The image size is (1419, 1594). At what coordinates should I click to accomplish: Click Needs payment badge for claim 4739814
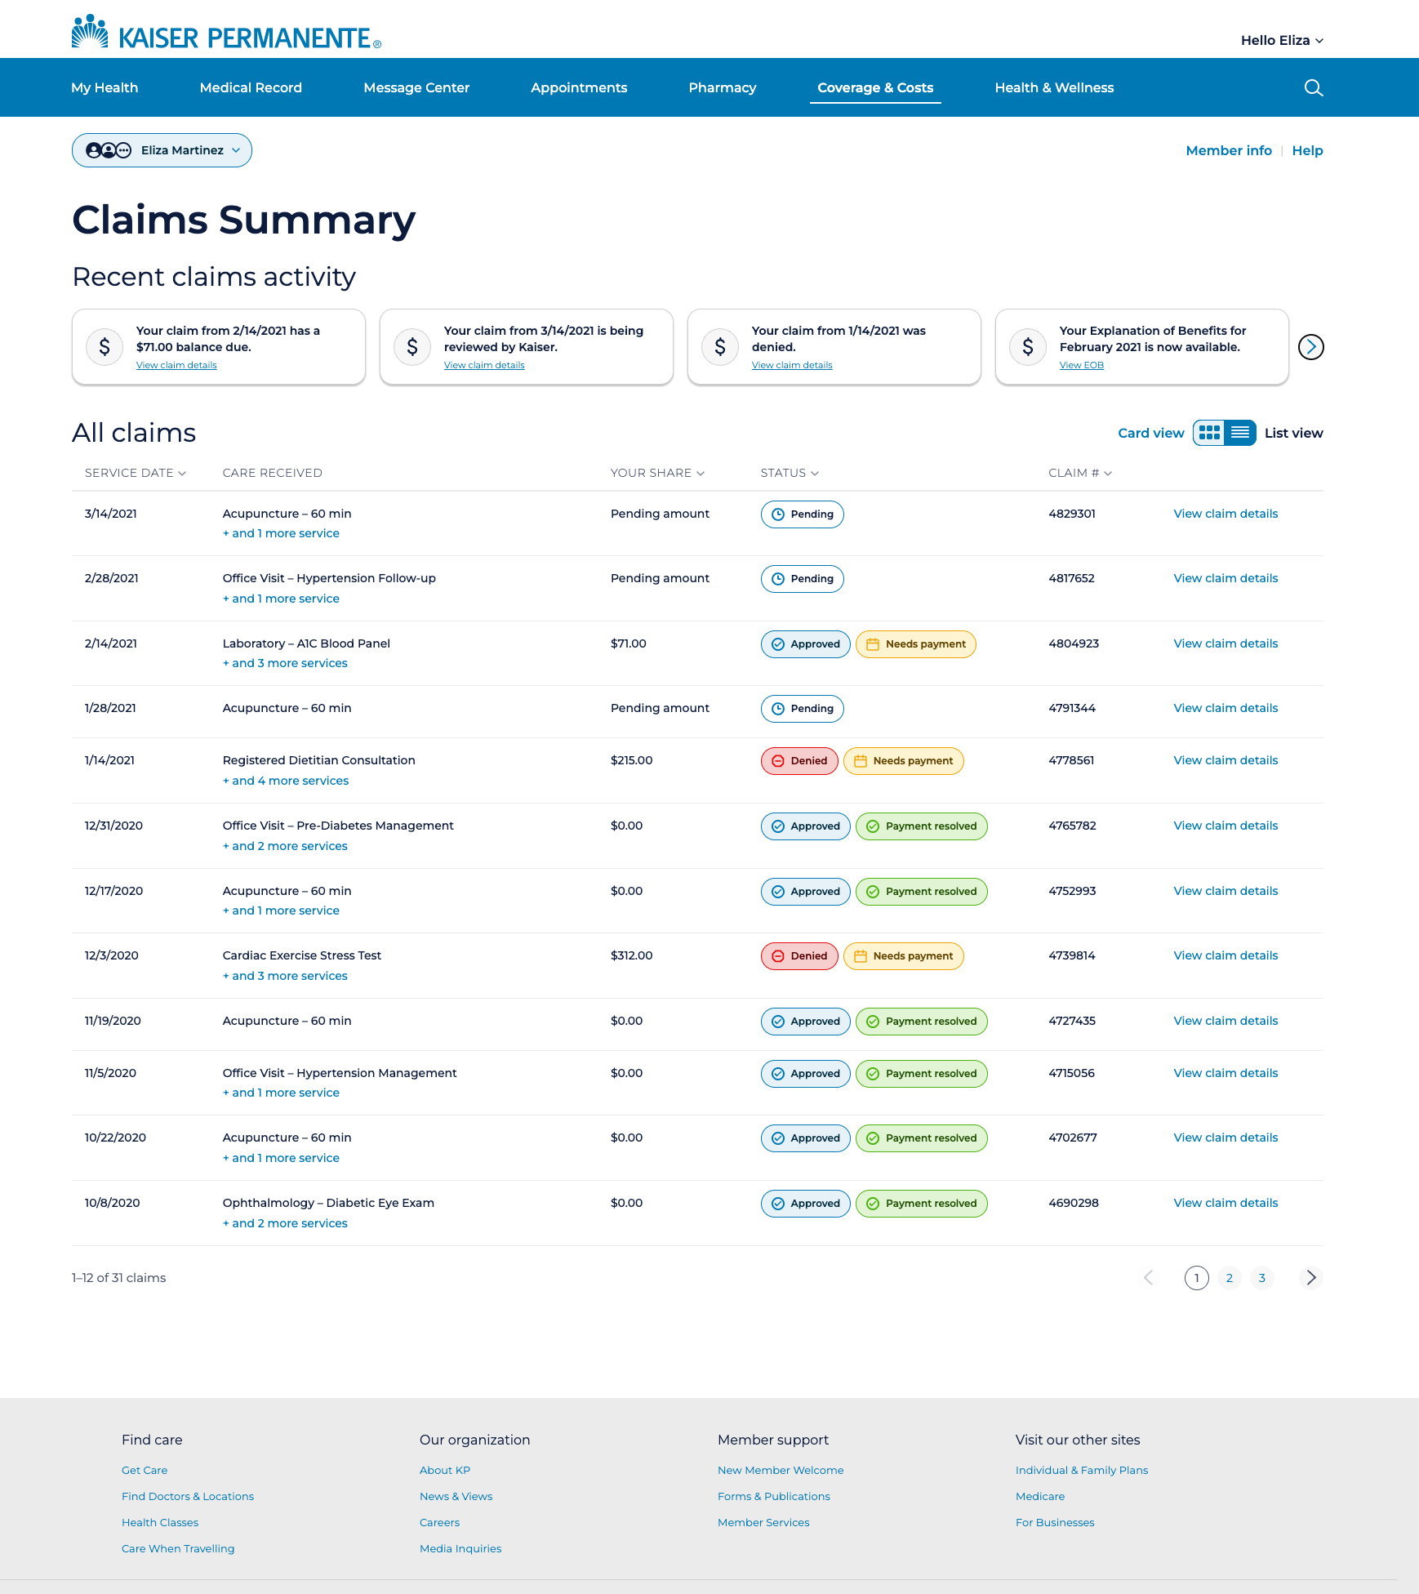click(x=903, y=956)
